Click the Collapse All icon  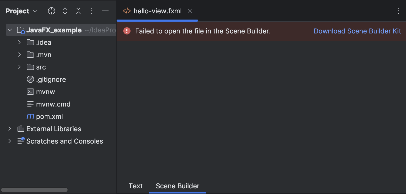coord(78,11)
